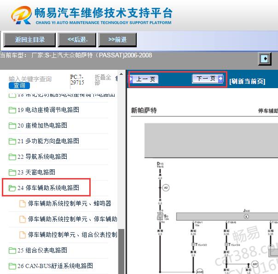Expand 20 座椅加热电路图

pos(42,125)
